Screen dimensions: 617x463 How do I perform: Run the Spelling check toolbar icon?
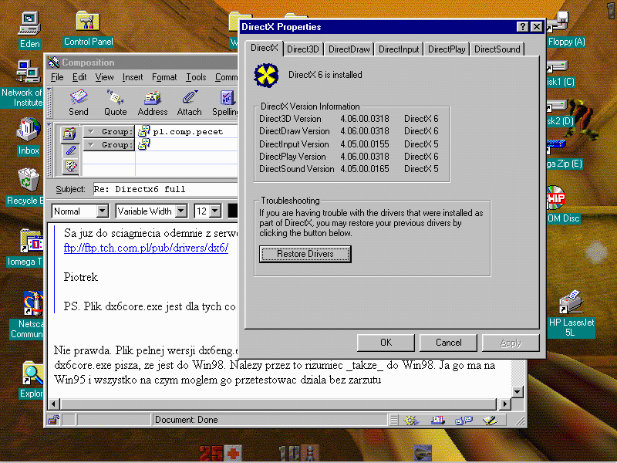point(225,103)
